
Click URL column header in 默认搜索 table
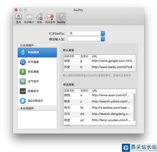(x=95, y=56)
